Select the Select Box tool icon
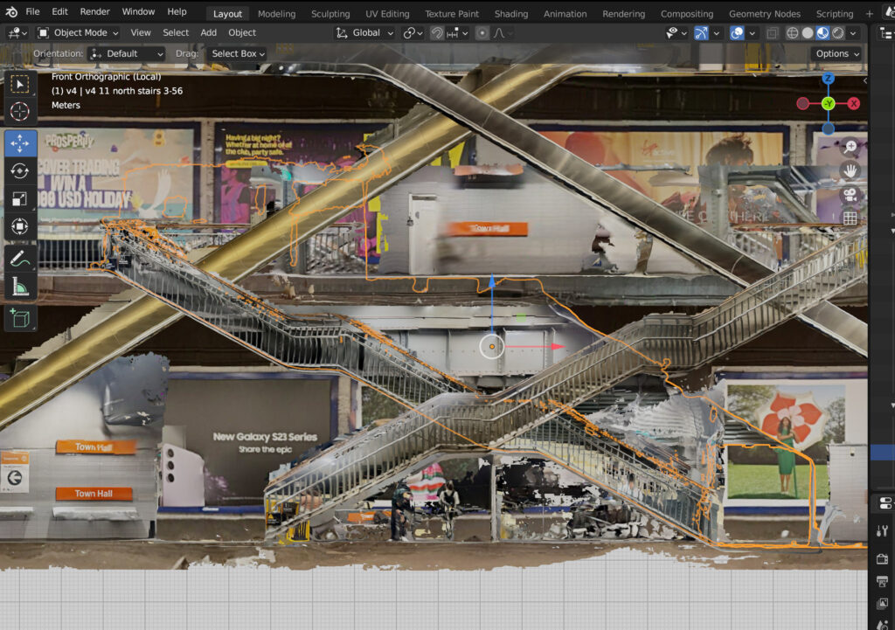 tap(20, 85)
